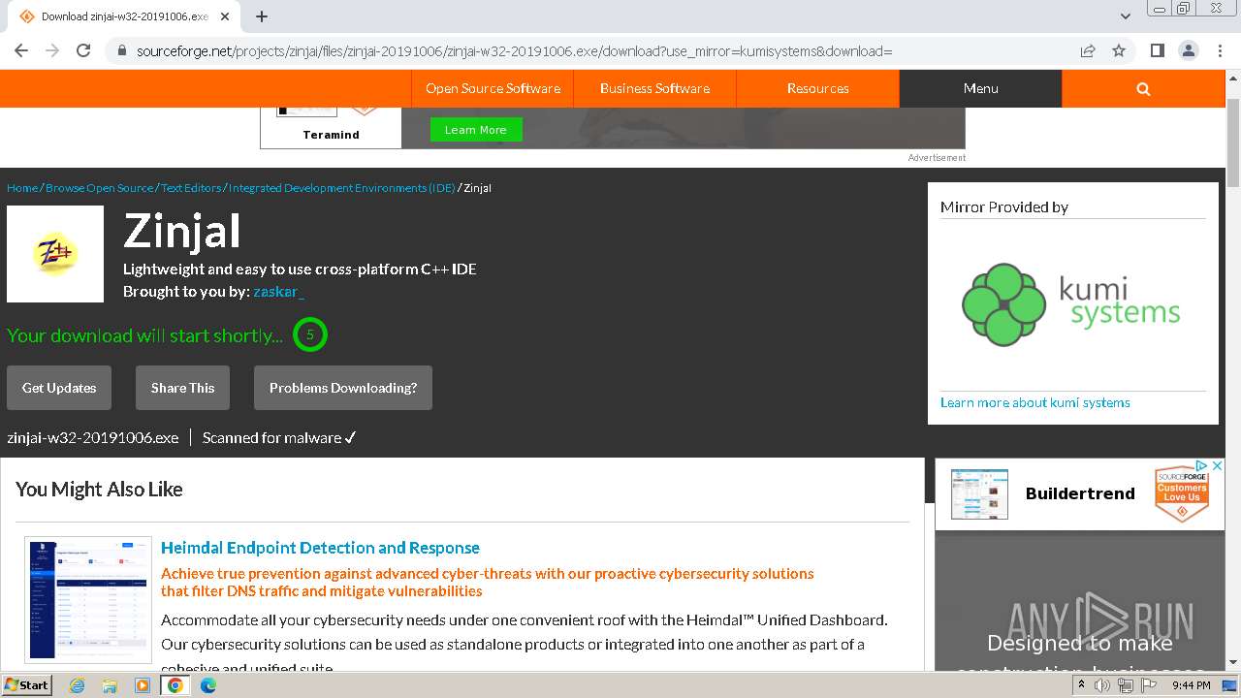Click the taskbar clock 9:44 PM
Viewport: 1241px width, 698px height.
click(1191, 685)
